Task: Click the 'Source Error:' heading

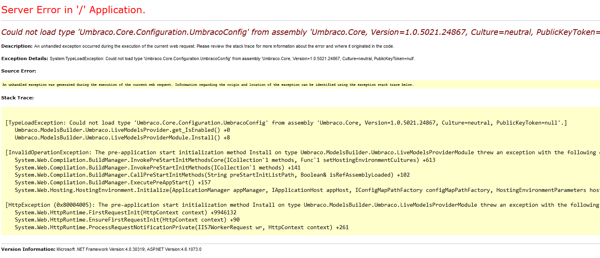Action: (x=18, y=71)
